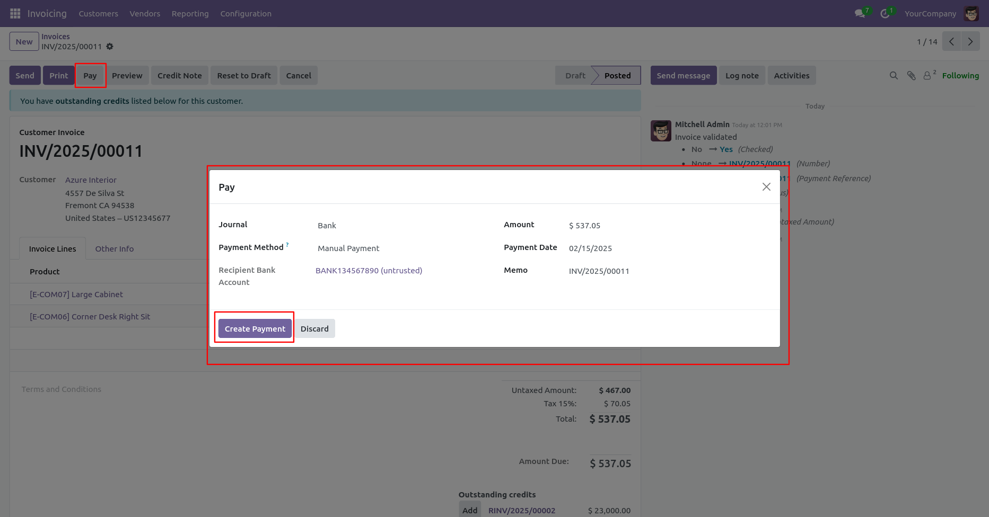Click the Mitchell Admin avatar in top bar
The height and width of the screenshot is (517, 989).
coord(972,13)
